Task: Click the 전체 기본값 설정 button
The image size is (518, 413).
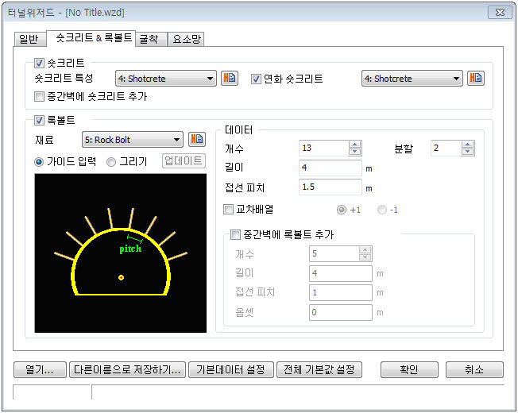Action: (319, 369)
